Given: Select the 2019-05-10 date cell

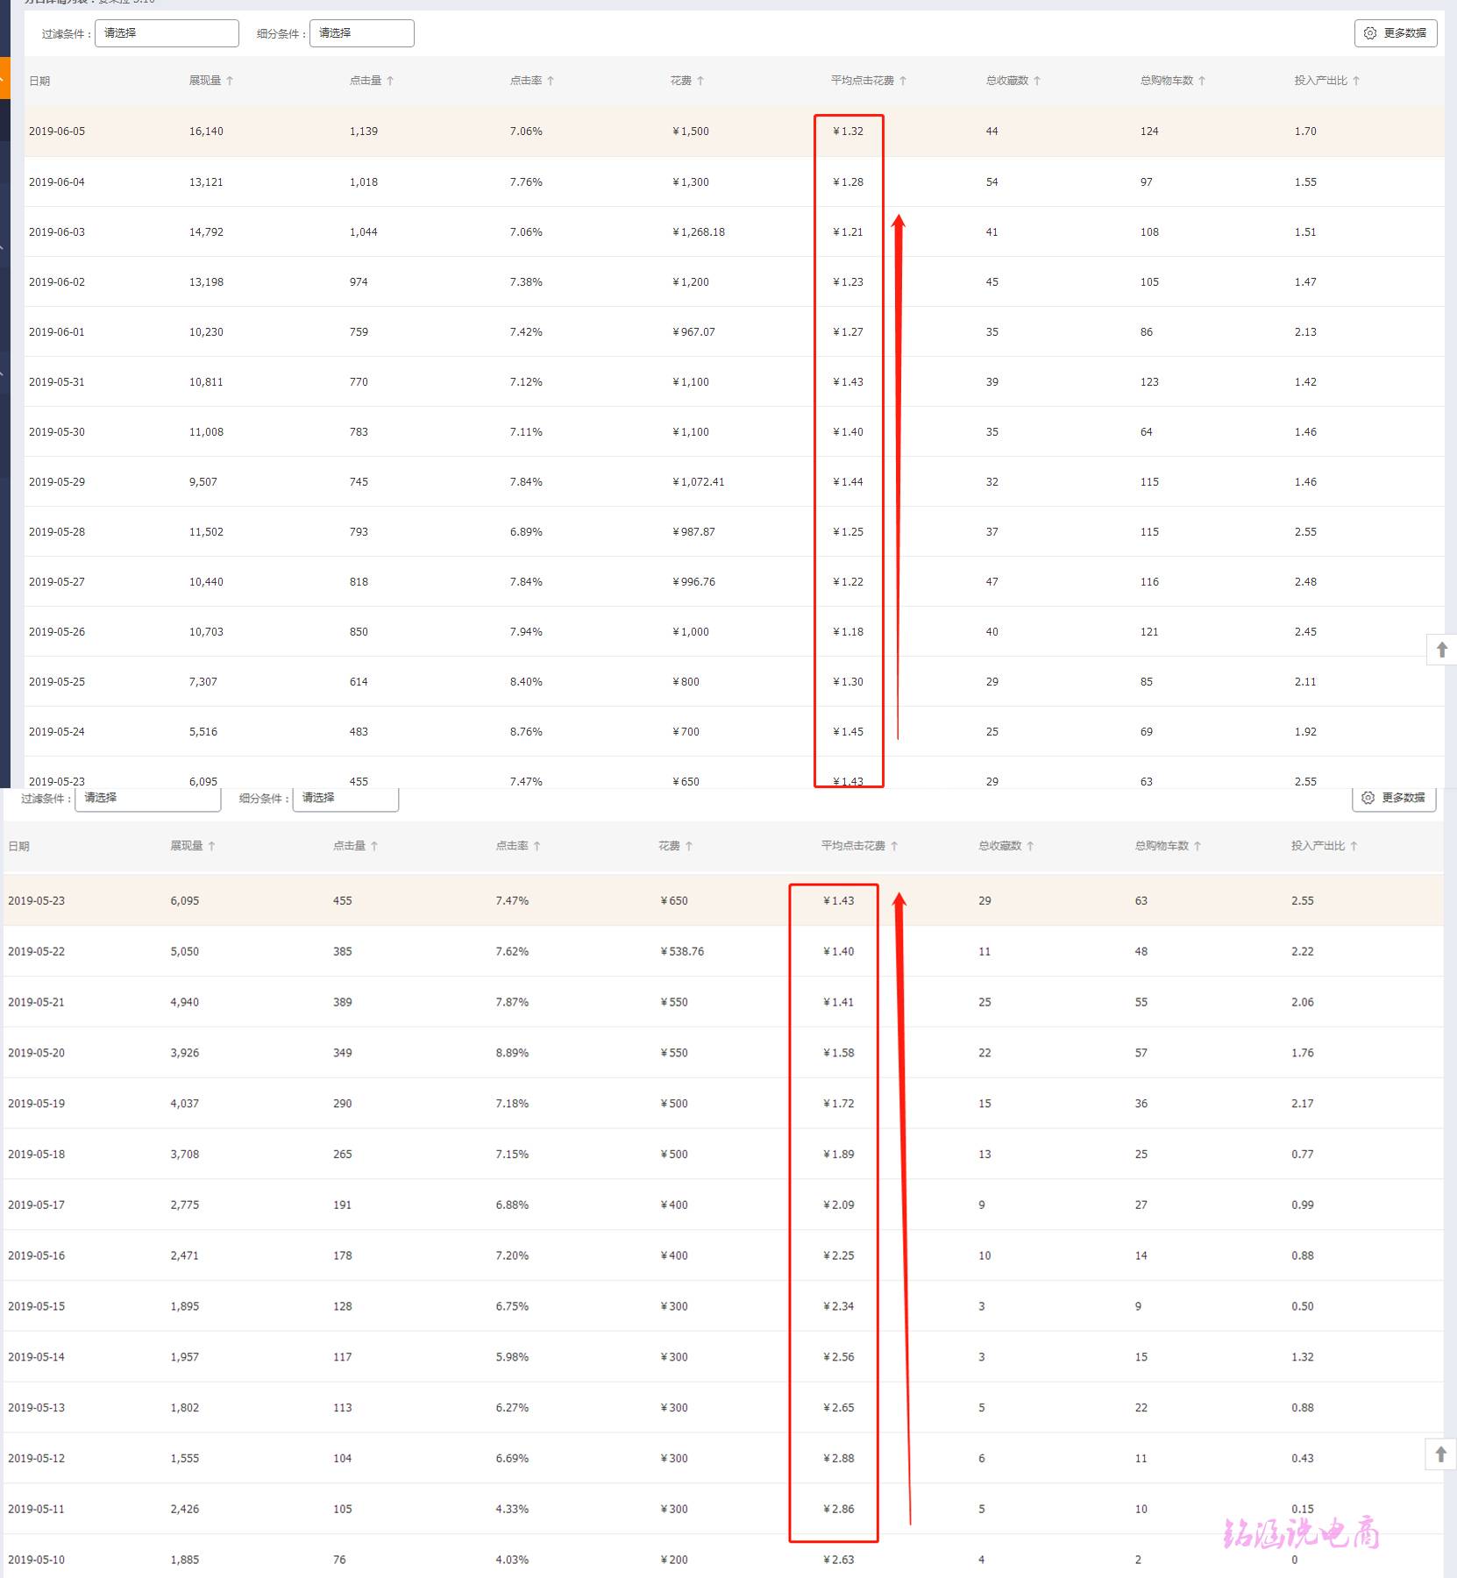Looking at the screenshot, I should pos(36,1560).
